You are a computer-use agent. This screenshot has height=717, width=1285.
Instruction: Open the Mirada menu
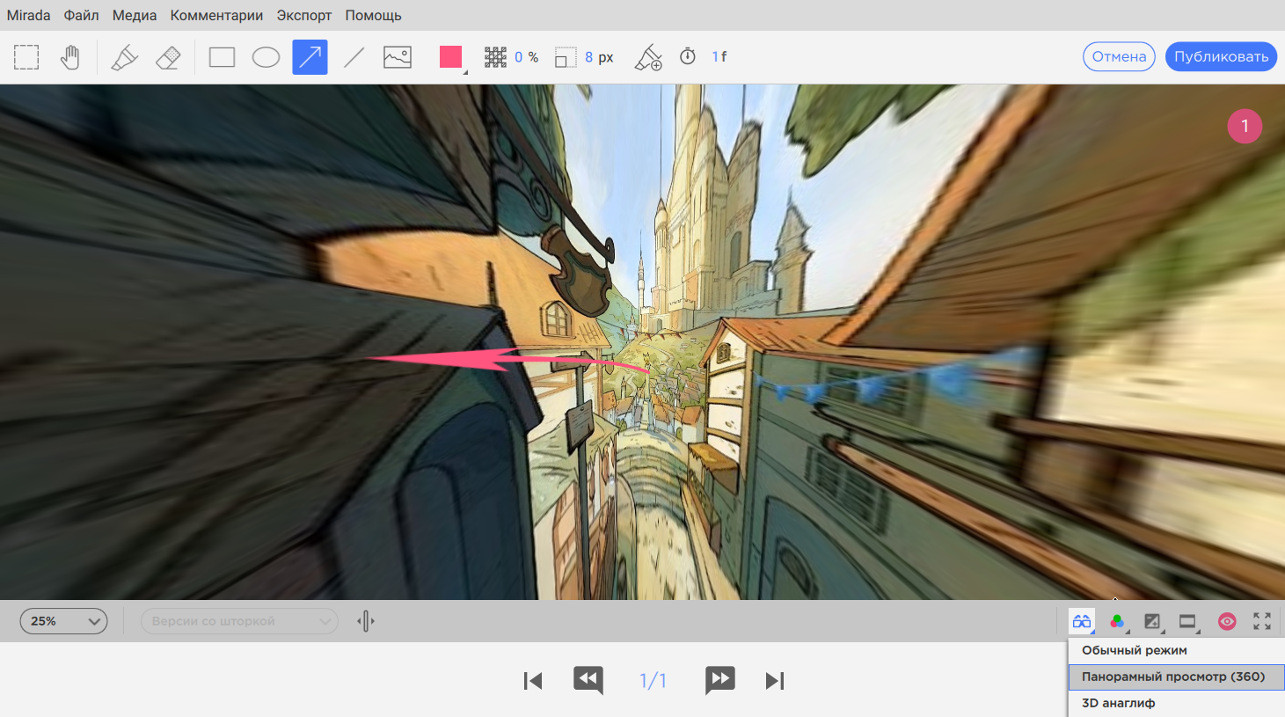(x=28, y=15)
